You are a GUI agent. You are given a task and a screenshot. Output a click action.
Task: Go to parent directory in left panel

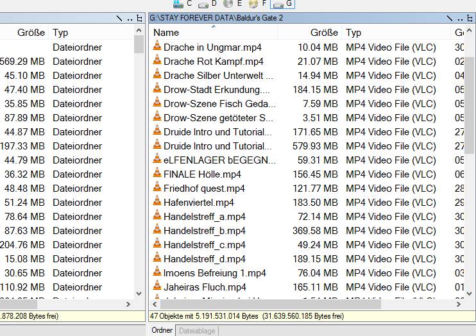(130, 19)
